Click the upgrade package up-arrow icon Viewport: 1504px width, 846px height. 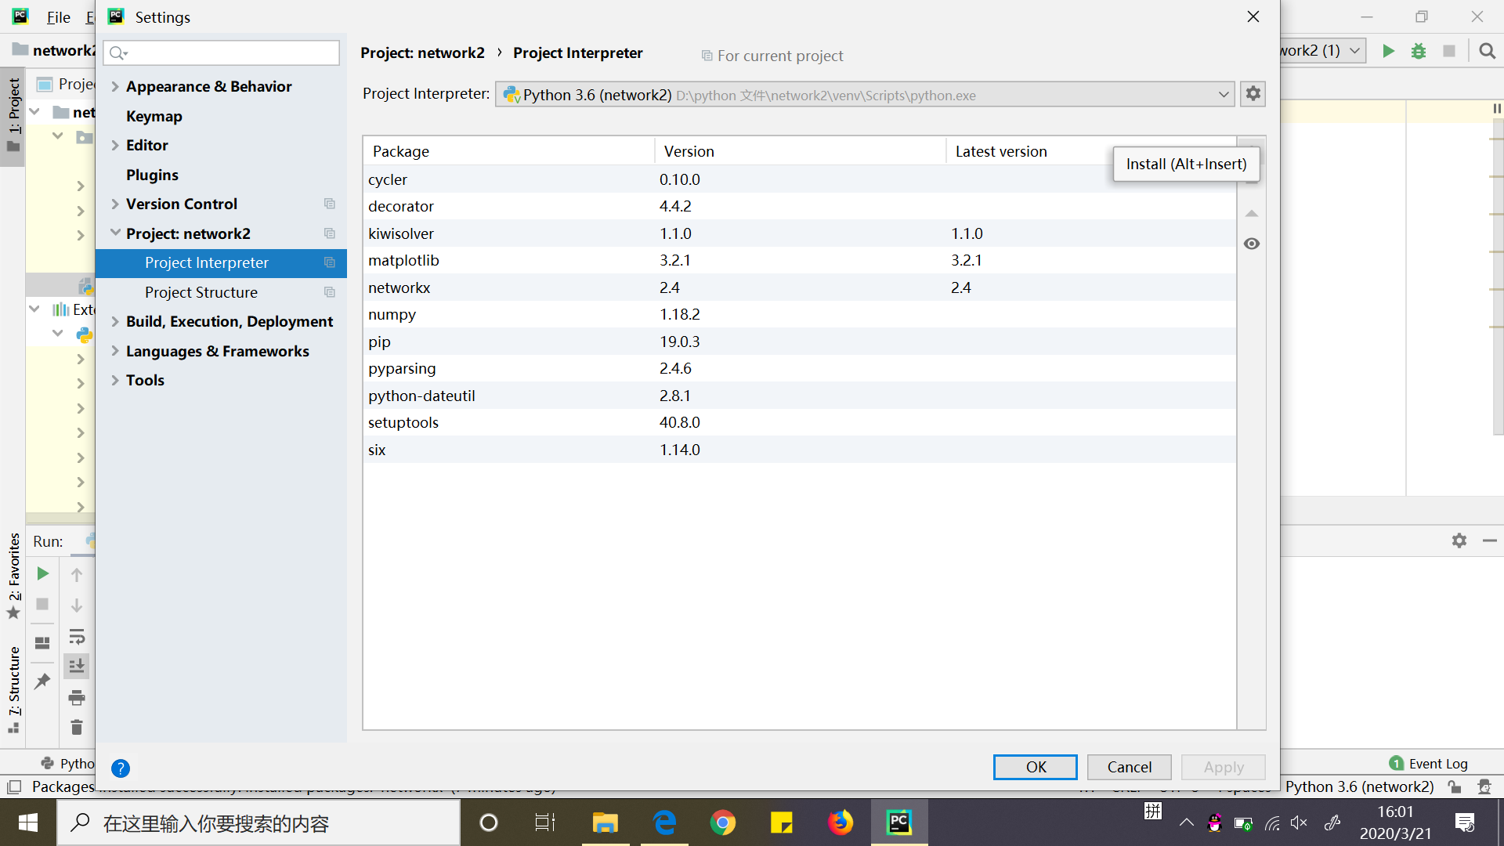[1252, 214]
